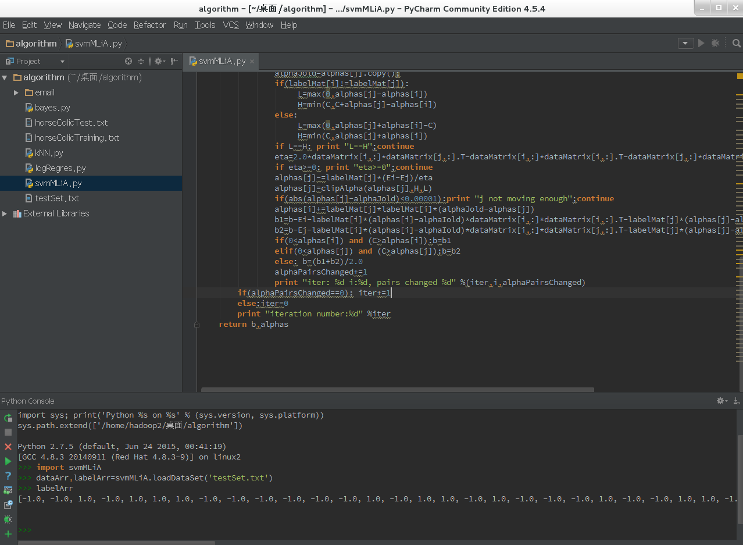Screen dimensions: 743x545
Task: Expand the email folder
Action: pyautogui.click(x=16, y=92)
